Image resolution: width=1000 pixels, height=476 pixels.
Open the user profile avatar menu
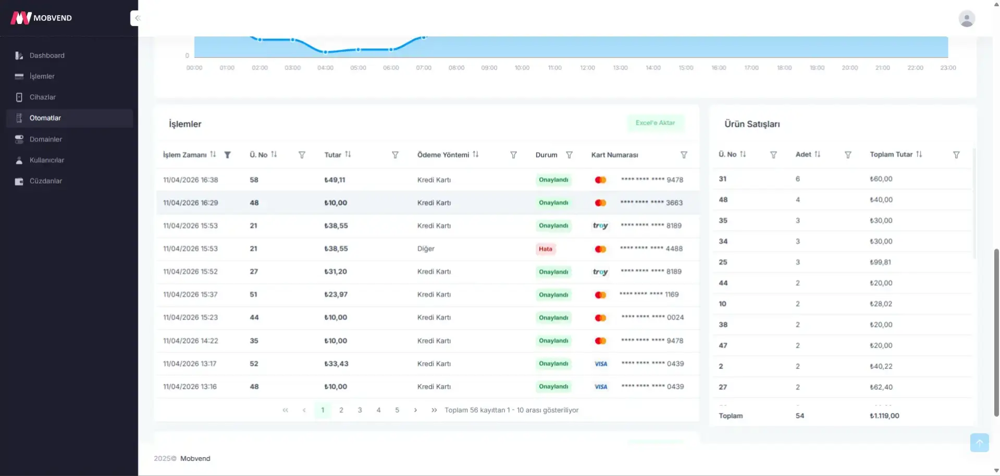click(x=966, y=19)
